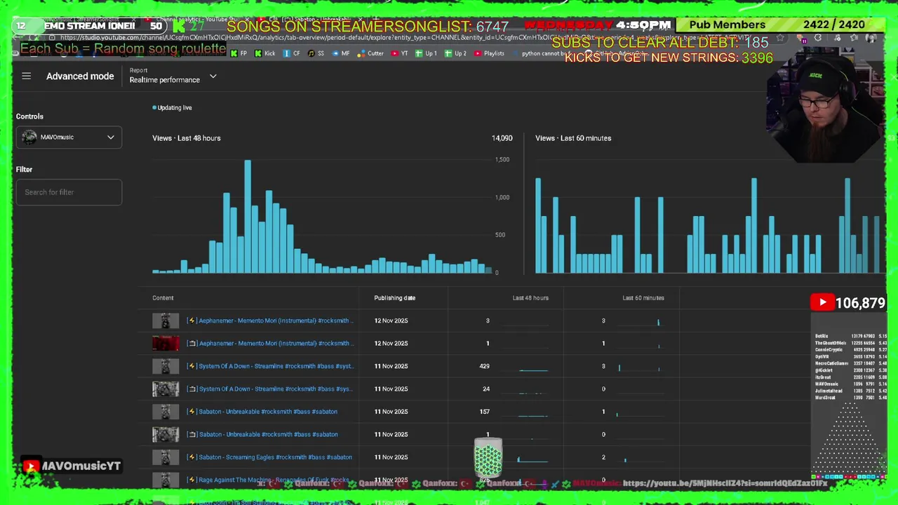Viewport: 898px width, 505px height.
Task: Focus the Search for filter field
Action: click(x=69, y=192)
